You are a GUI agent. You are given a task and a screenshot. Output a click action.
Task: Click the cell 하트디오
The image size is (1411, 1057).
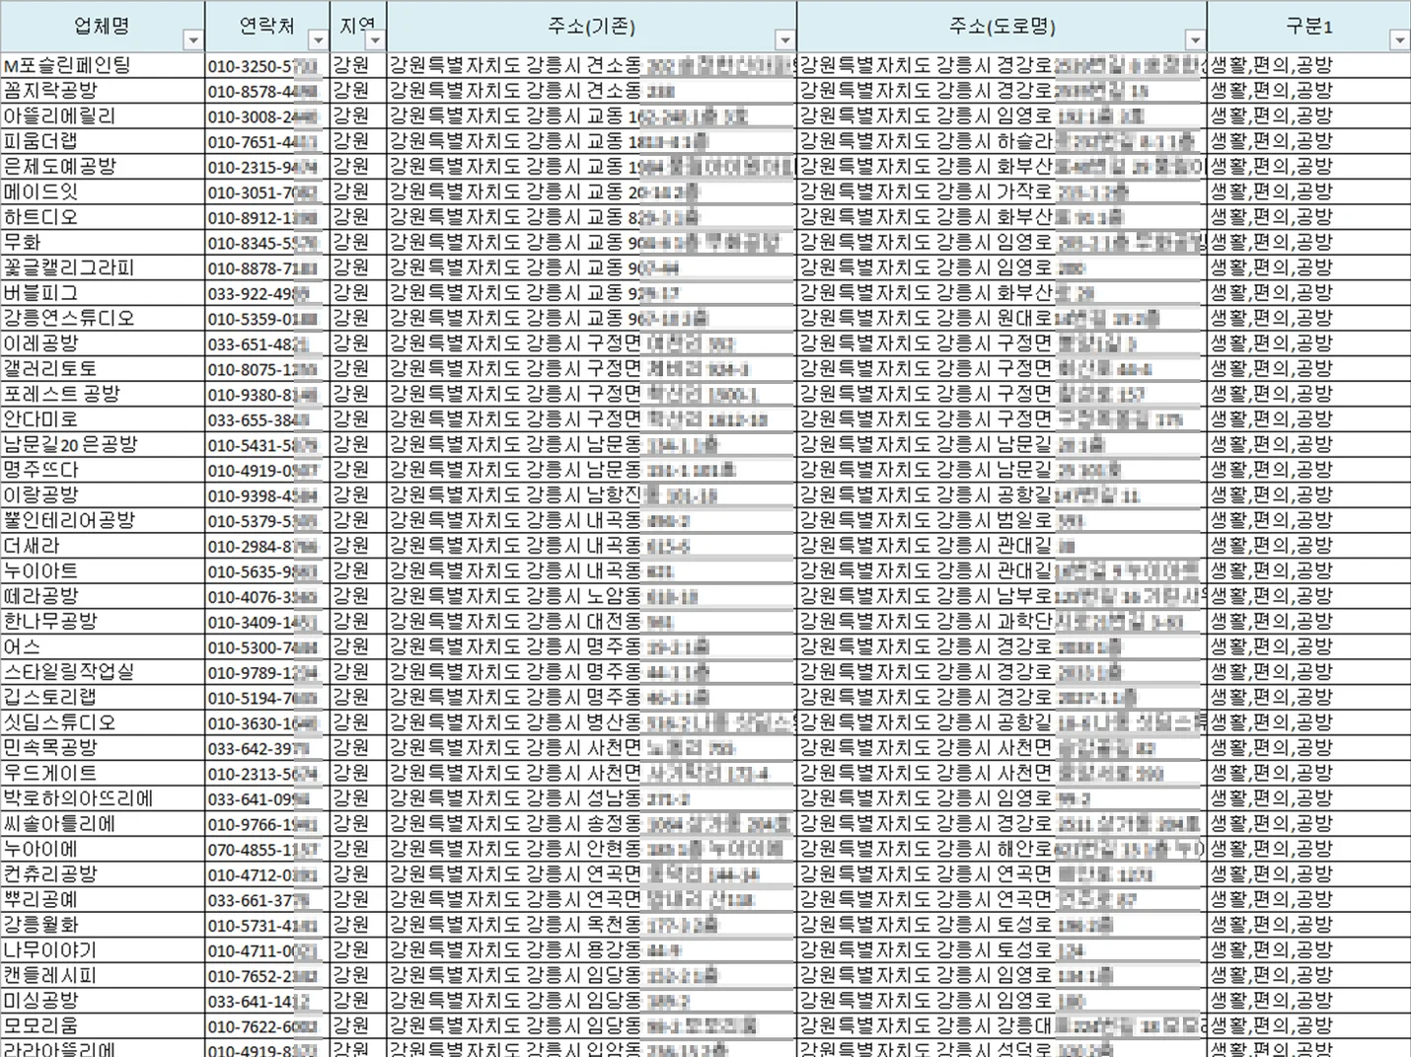point(103,217)
